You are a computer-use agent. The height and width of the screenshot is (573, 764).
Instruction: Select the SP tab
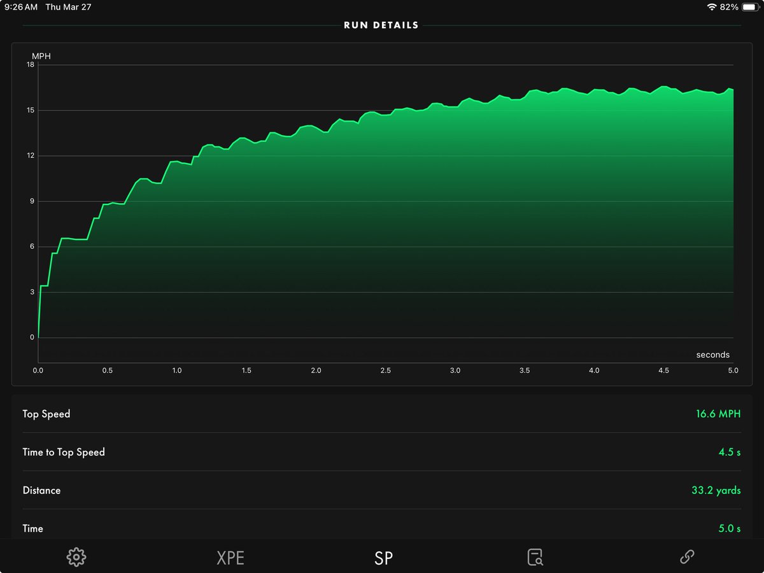(383, 558)
